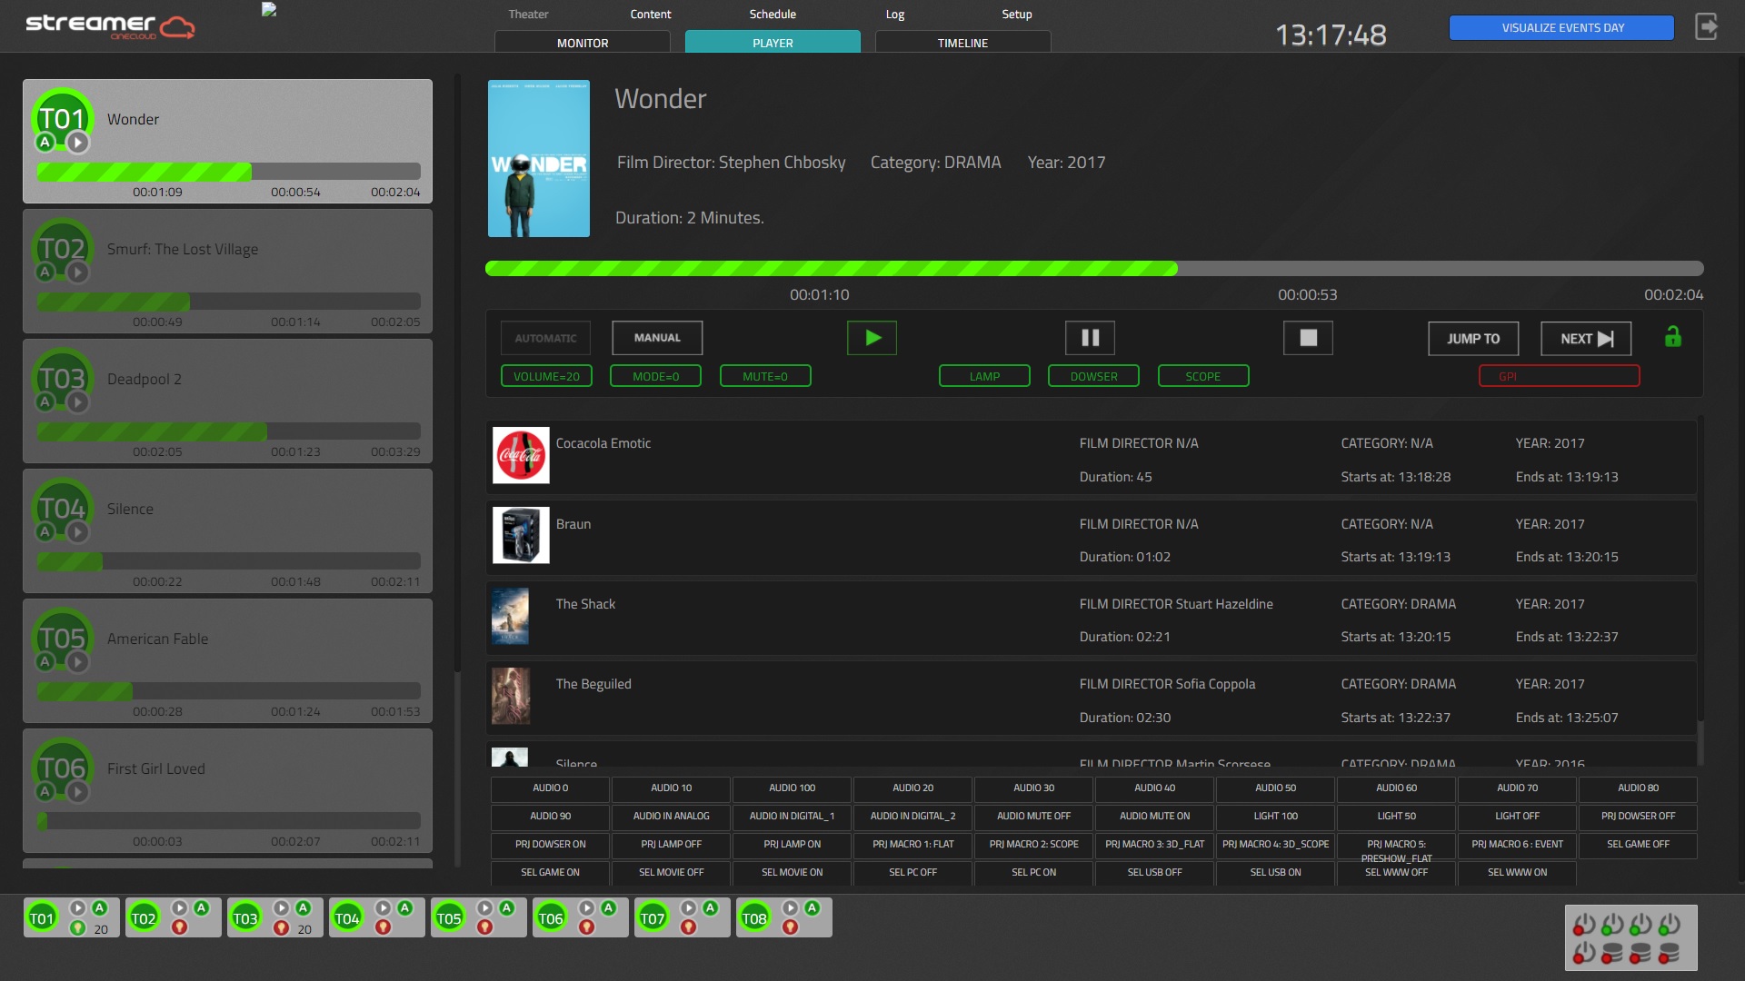Click the NEXT playback button
This screenshot has height=981, width=1745.
point(1585,338)
